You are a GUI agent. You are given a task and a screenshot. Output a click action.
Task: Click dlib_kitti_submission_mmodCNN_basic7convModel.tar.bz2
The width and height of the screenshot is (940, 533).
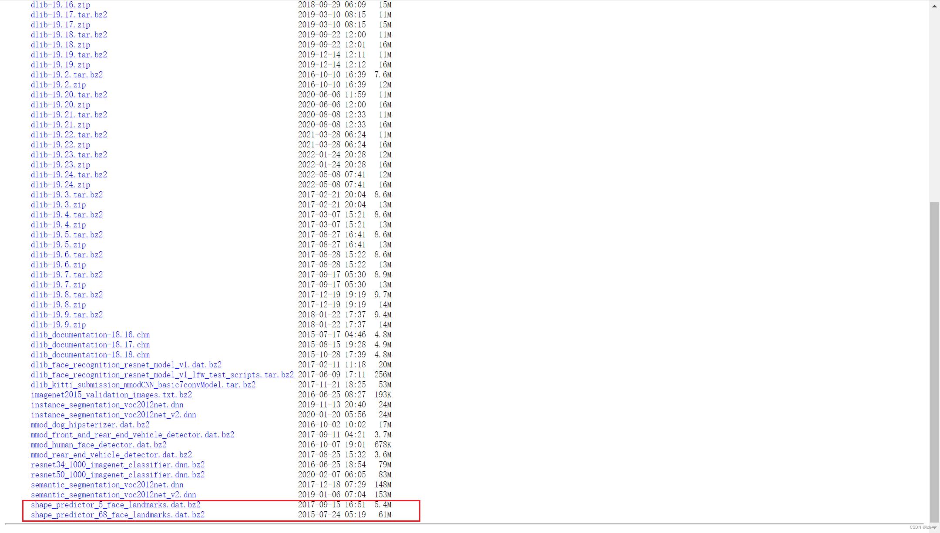(143, 385)
